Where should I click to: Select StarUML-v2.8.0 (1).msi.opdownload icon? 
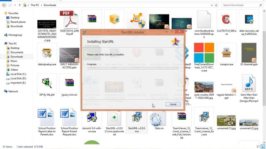(x=114, y=118)
